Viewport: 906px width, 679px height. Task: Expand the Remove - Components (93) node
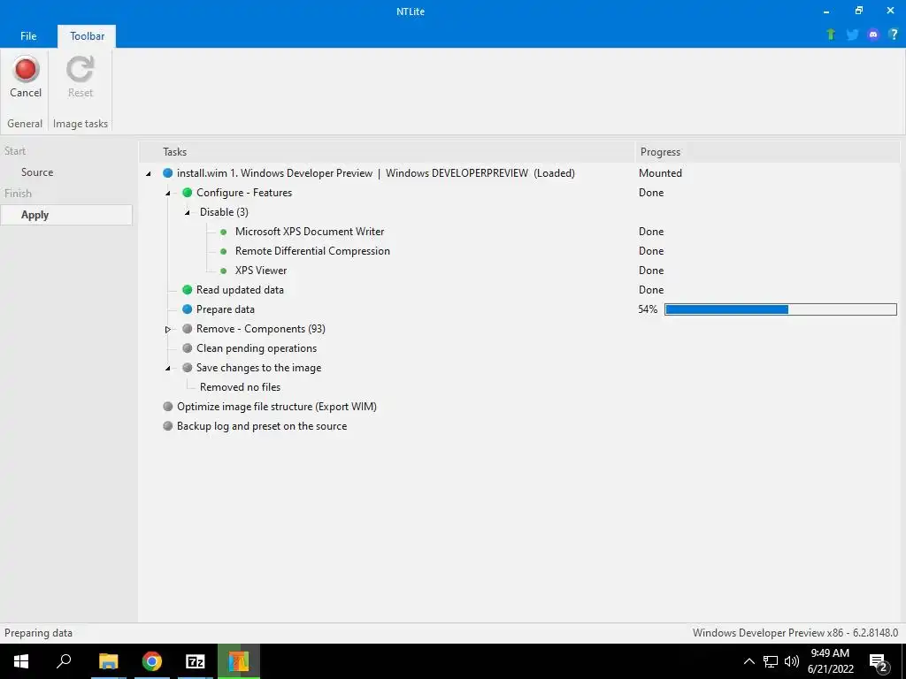coord(168,329)
